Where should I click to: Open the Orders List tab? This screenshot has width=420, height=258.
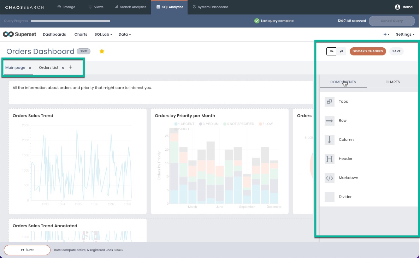[x=48, y=67]
